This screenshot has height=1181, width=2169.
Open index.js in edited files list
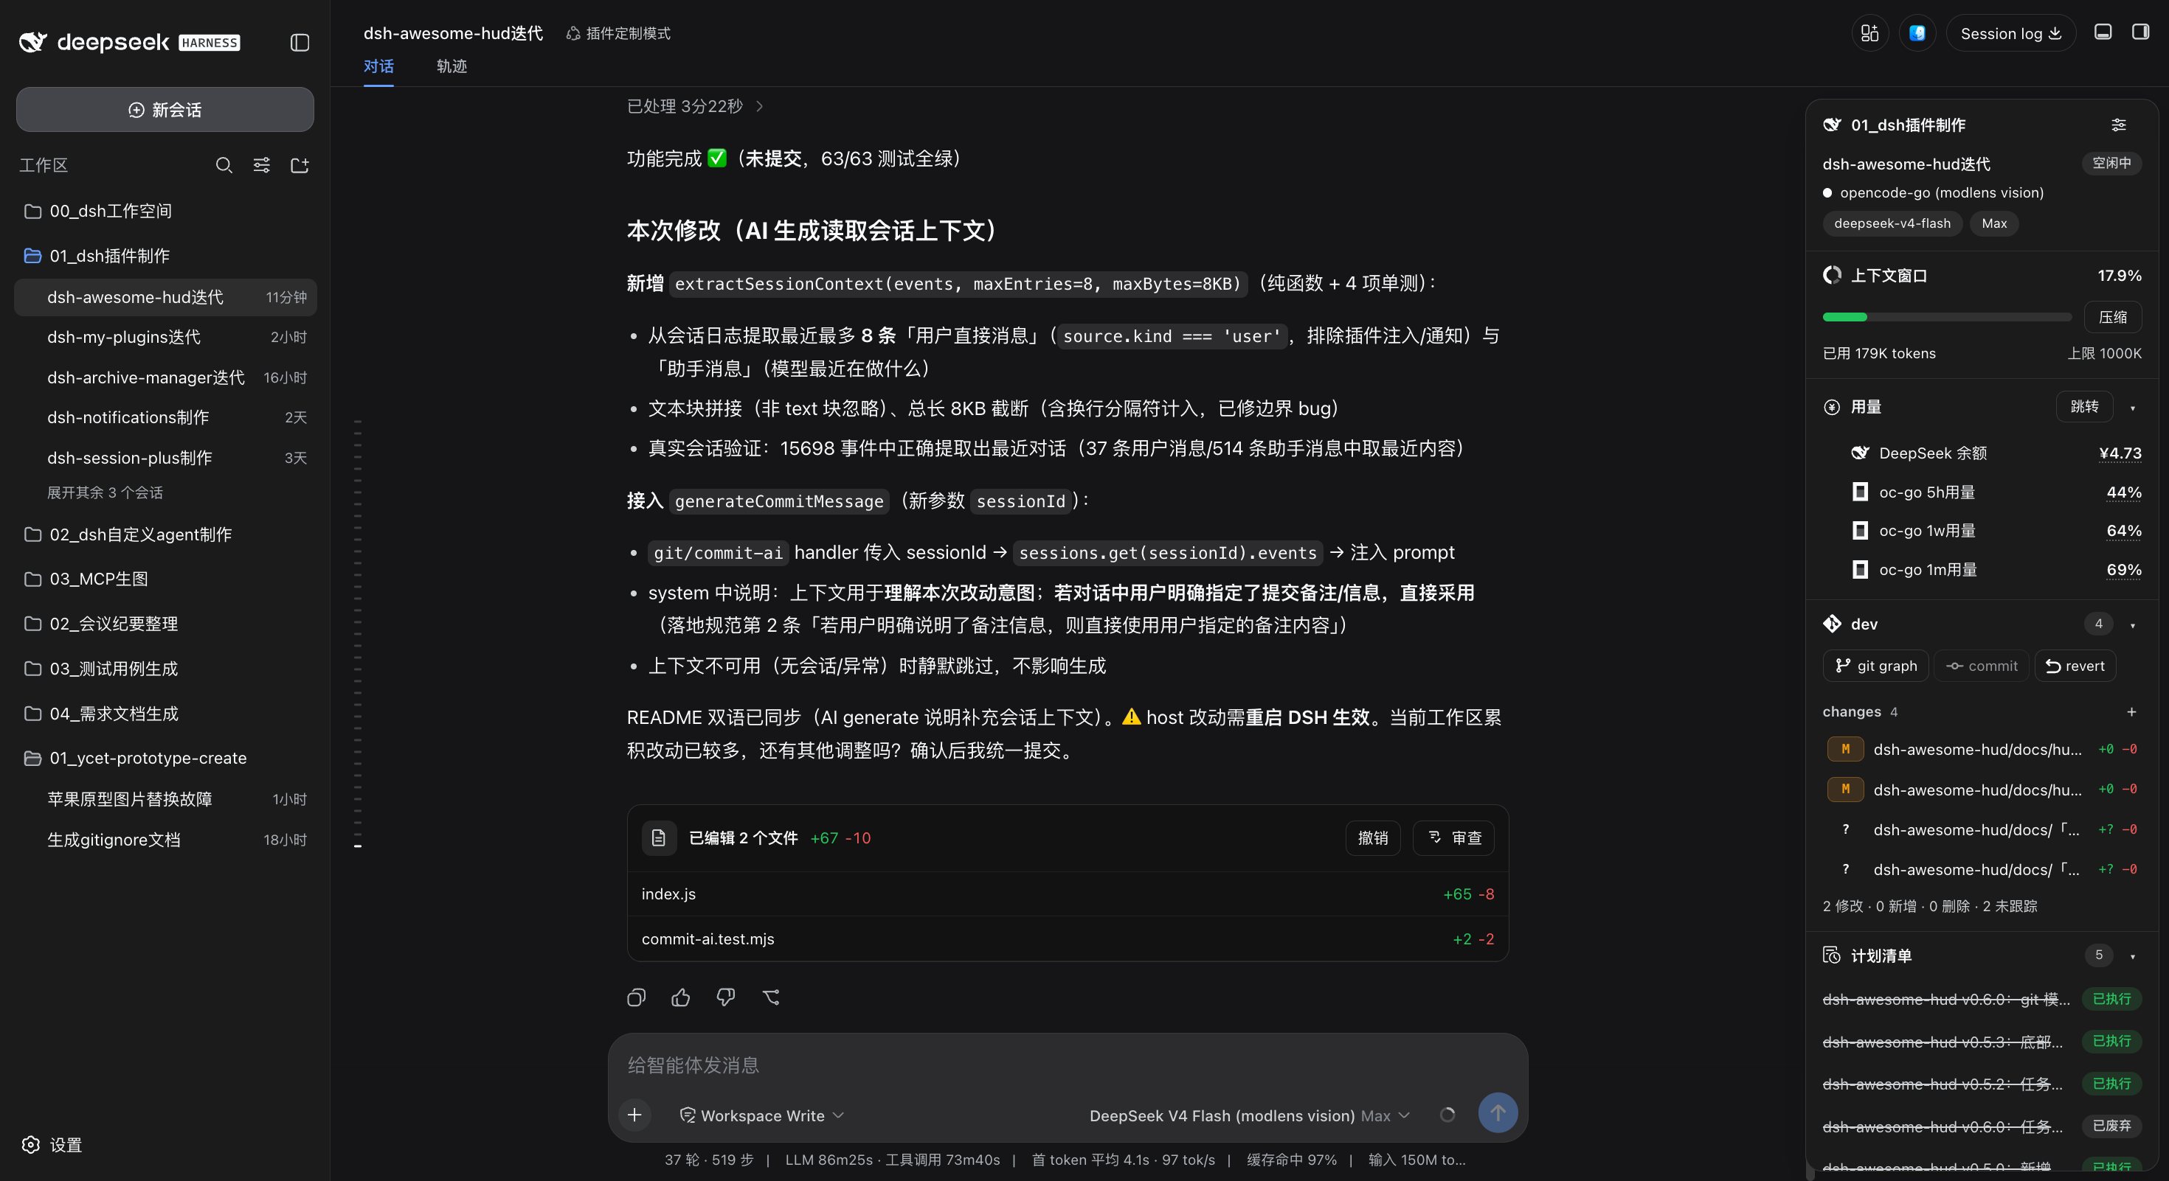pos(1068,894)
